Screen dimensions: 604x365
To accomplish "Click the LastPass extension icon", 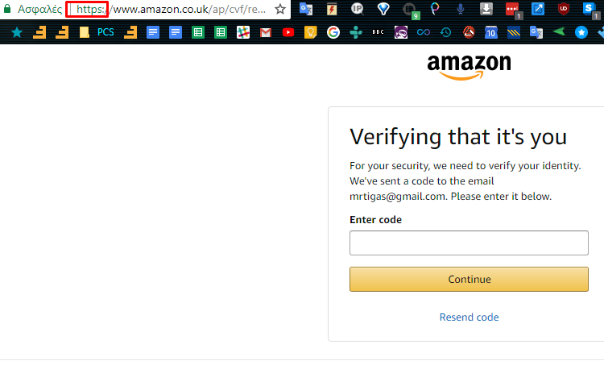I will [x=512, y=10].
